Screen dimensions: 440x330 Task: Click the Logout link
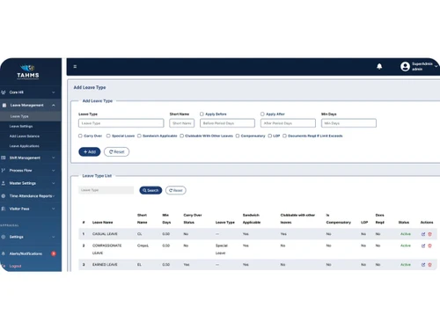tap(15, 266)
